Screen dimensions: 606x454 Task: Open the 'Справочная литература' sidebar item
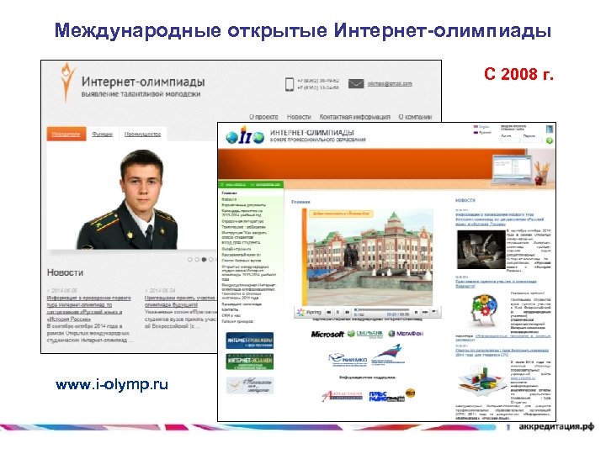(x=242, y=222)
